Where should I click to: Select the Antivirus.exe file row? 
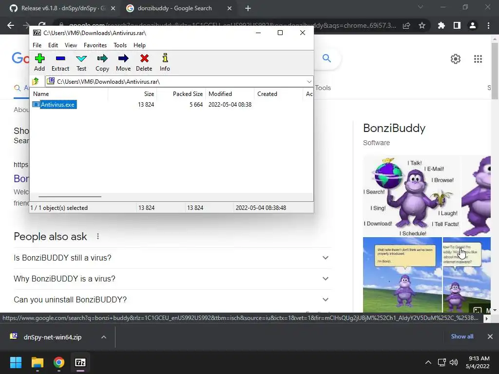[x=172, y=105]
